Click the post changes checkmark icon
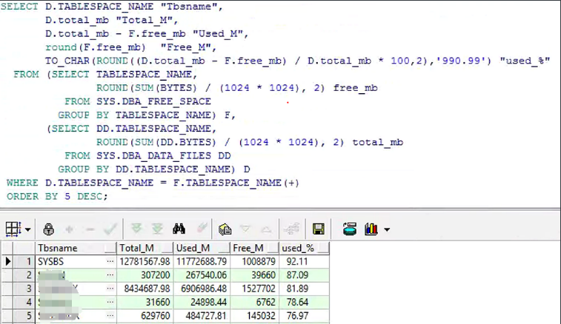The image size is (561, 324). [x=110, y=229]
